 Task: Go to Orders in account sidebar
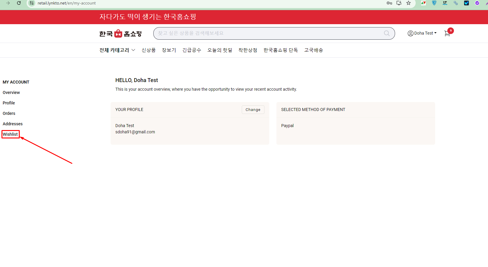(x=9, y=113)
